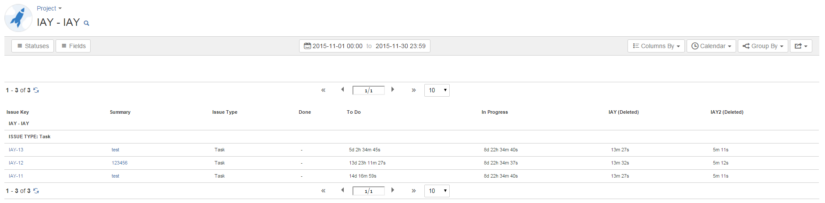Open the Project dropdown menu
825x203 pixels.
pos(49,8)
